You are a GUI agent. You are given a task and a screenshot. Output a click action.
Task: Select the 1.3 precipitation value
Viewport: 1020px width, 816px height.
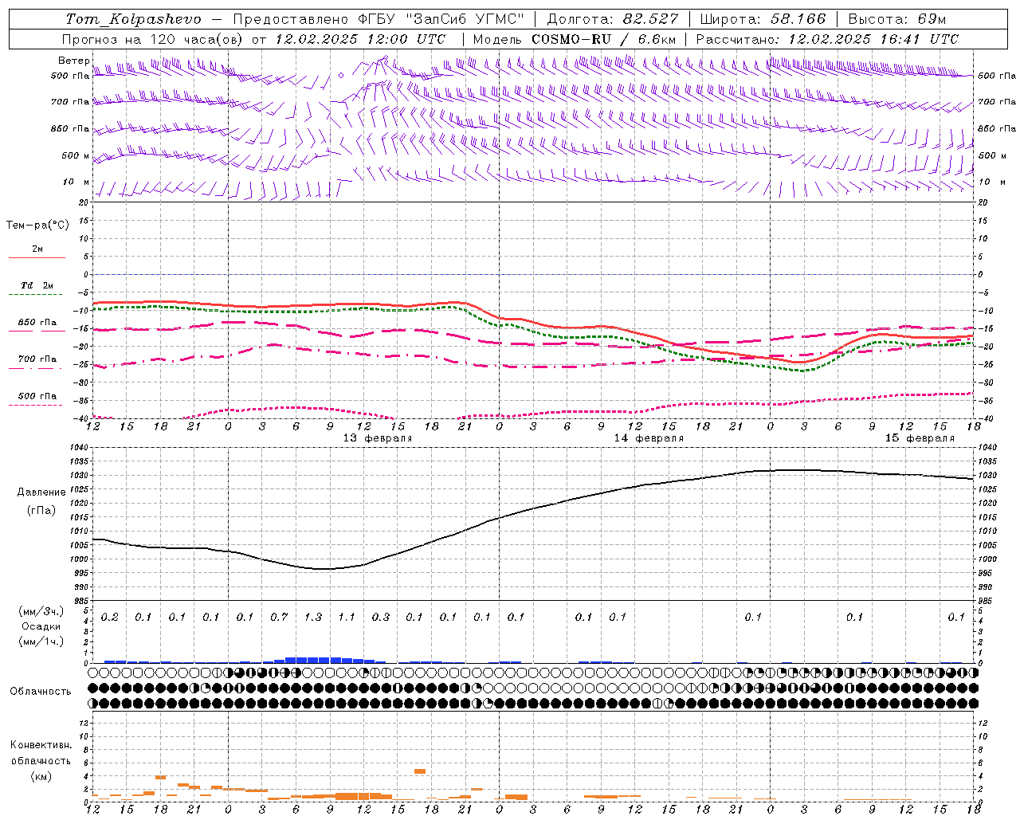(x=313, y=617)
